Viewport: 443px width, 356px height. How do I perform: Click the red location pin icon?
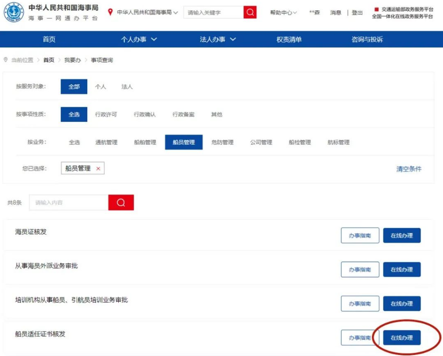click(x=110, y=12)
